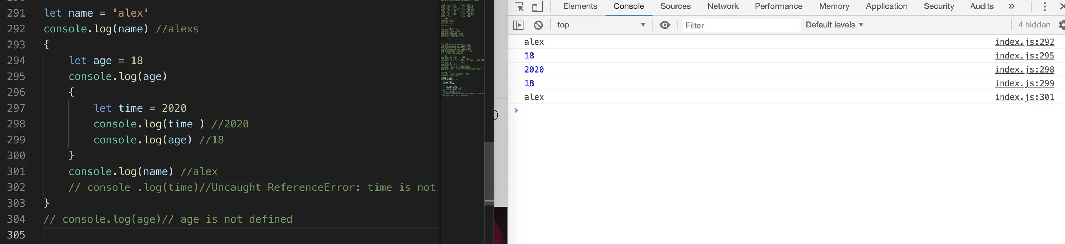Screen dimensions: 1065x244
Task: Open DevTools three-dot customize menu
Action: [x=1044, y=7]
